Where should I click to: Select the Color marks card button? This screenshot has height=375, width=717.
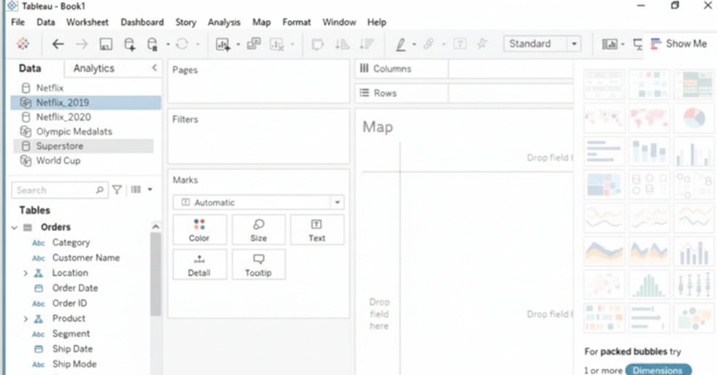pyautogui.click(x=199, y=230)
